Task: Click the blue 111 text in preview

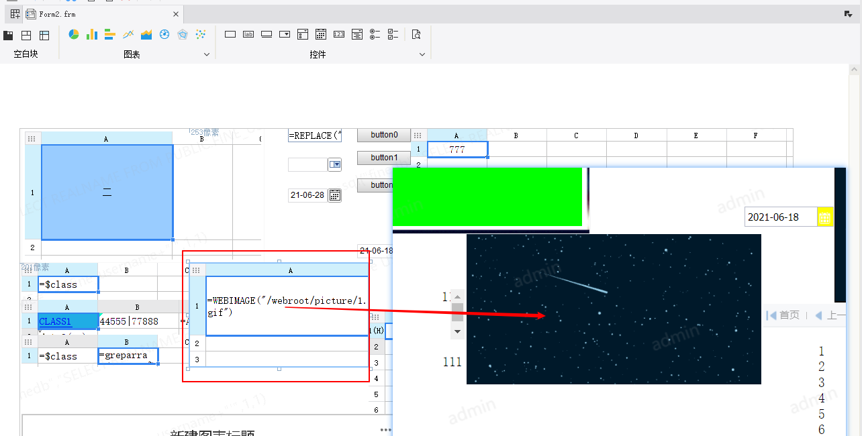Action: coord(452,362)
